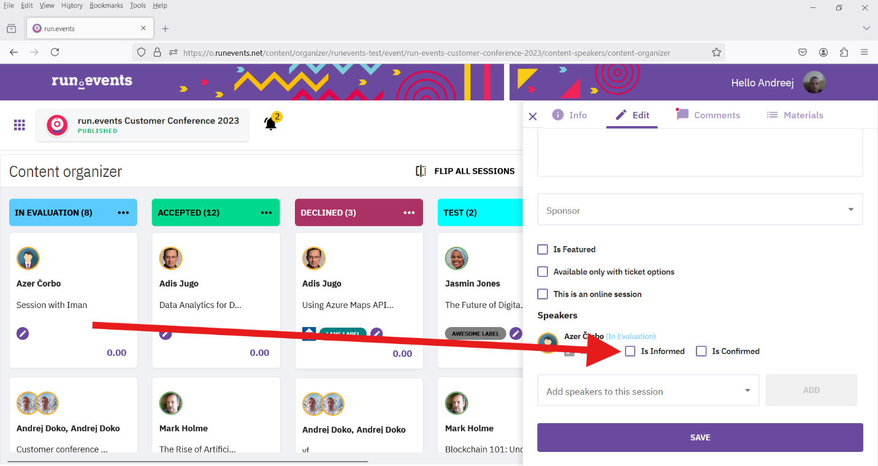Screen dimensions: 878x466
Task: Click the Hello Andreej profile avatar
Action: coord(814,83)
